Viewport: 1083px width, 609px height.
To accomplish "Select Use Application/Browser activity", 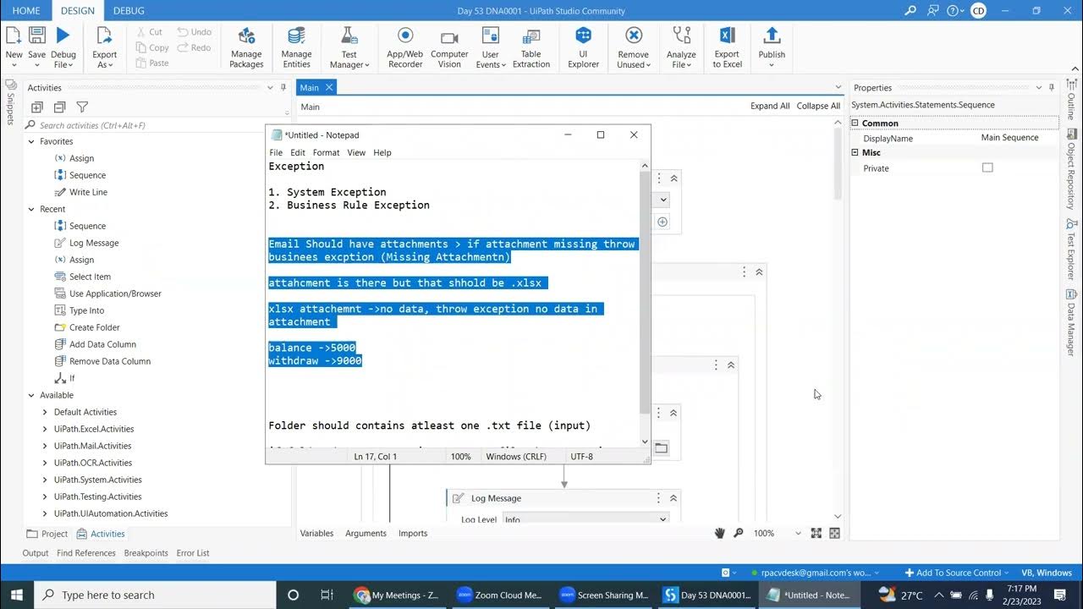I will [115, 294].
